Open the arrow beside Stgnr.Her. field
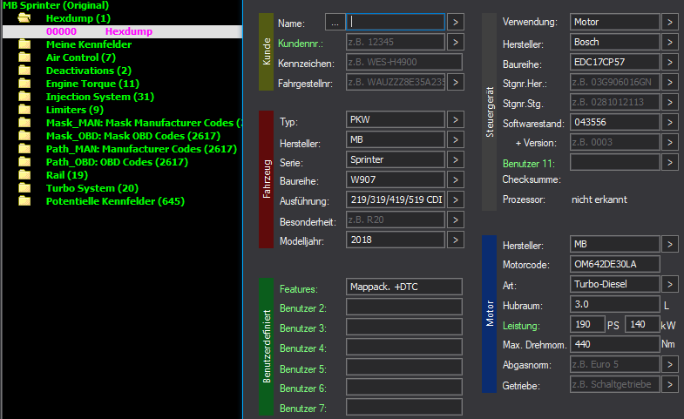Image resolution: width=684 pixels, height=419 pixels. (670, 83)
